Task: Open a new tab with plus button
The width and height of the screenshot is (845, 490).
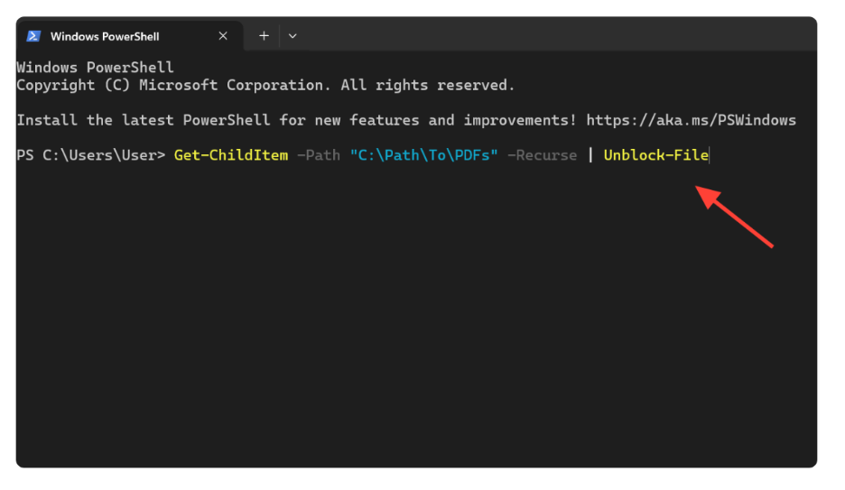Action: tap(264, 36)
